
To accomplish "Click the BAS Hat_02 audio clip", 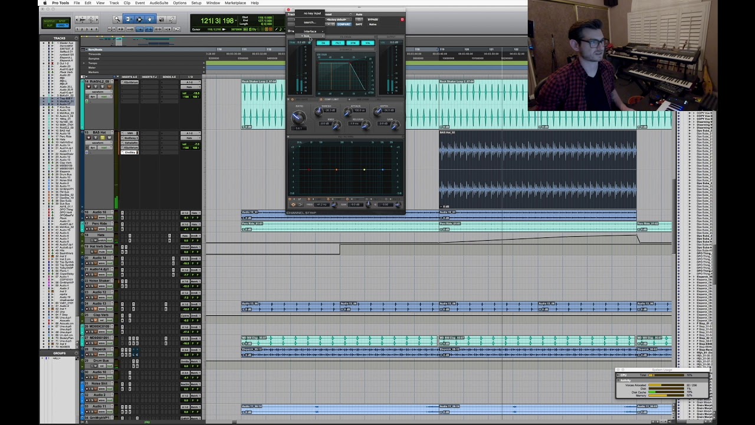I will [x=537, y=170].
